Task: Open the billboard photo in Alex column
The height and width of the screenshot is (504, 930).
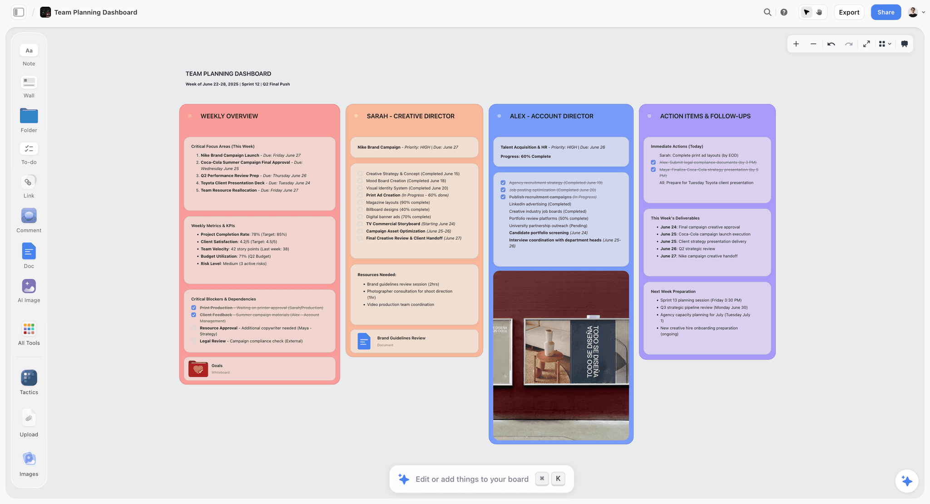Action: (561, 355)
